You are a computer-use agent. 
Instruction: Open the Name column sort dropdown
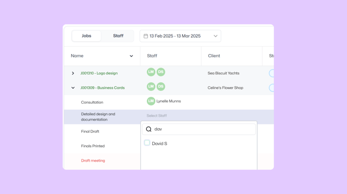point(131,56)
